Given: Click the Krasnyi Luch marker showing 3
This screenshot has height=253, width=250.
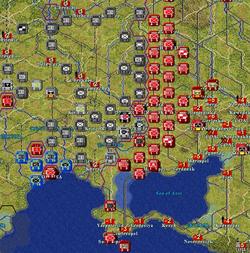Looking at the screenshot, I should tap(227, 124).
